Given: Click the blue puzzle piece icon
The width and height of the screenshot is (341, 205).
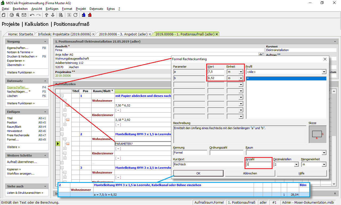Looking at the screenshot, I should point(84,15).
